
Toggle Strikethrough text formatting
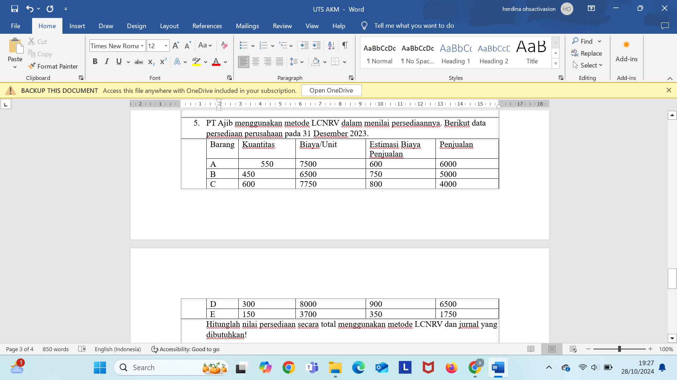coord(138,61)
